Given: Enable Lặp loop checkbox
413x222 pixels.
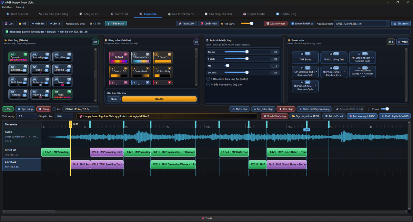Looking at the screenshot, I should (x=54, y=109).
